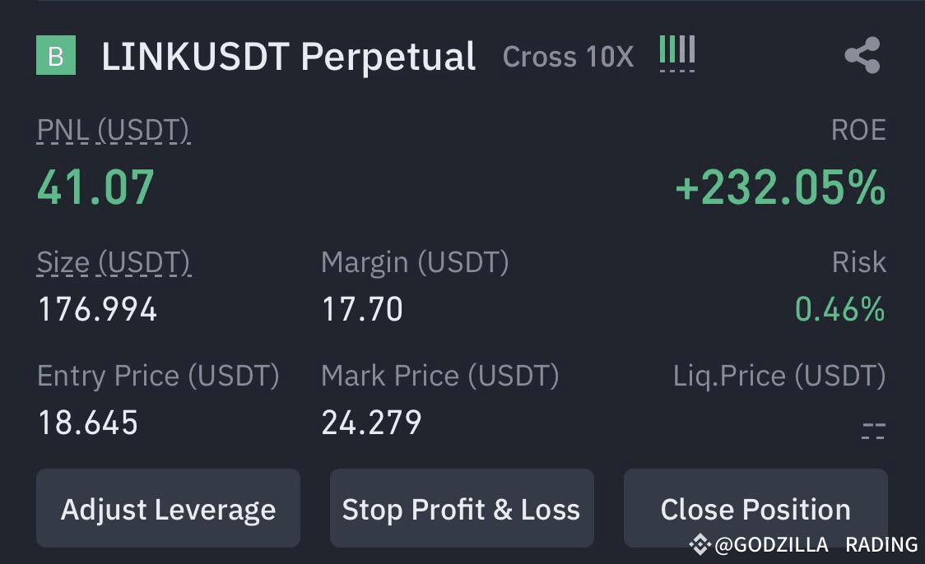Tap the Mark Price value 24.279
Screen dimensions: 925x564
(x=372, y=423)
